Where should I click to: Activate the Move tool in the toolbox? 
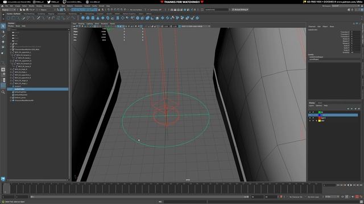[x=3, y=42]
